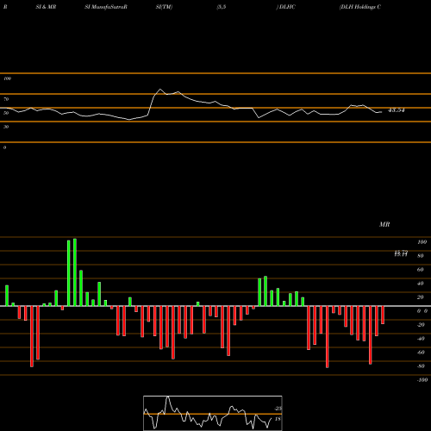Click the '18' value in mini chart
The height and width of the screenshot is (431, 431).
[278, 419]
